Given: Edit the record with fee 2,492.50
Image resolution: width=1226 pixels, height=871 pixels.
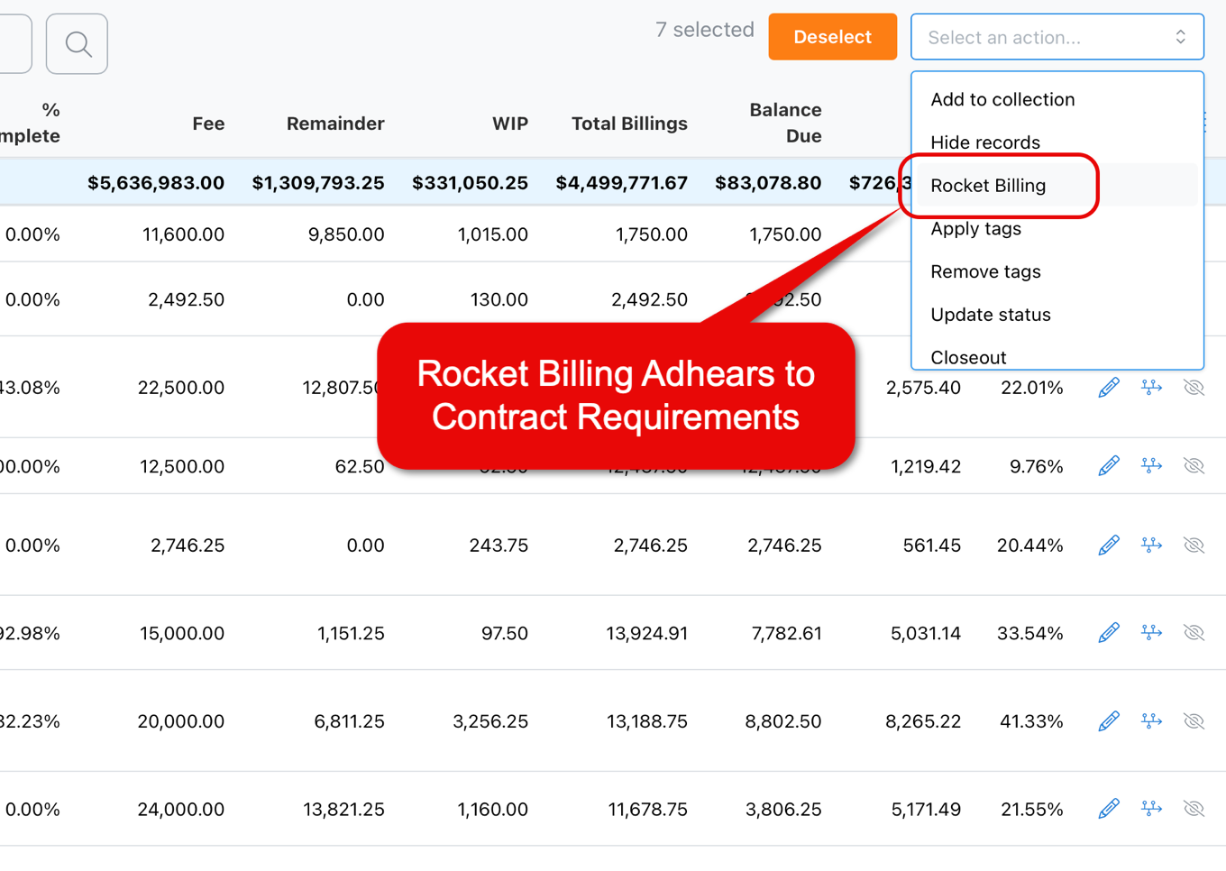Looking at the screenshot, I should (1109, 298).
